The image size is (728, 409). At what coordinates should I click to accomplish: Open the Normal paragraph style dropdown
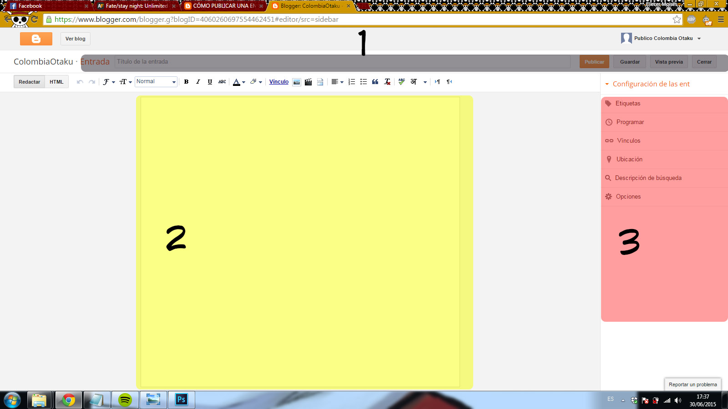156,82
